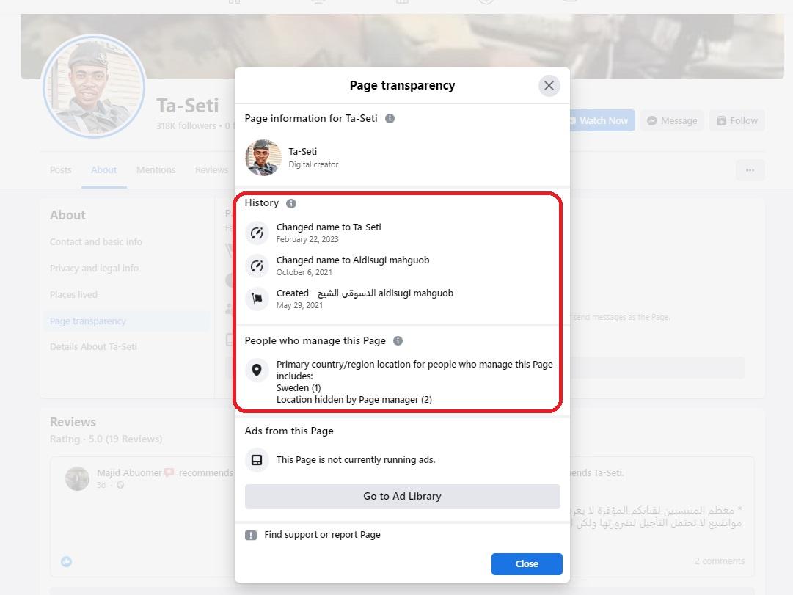Open the Go to Ad Library button
This screenshot has width=793, height=595.
click(x=403, y=497)
